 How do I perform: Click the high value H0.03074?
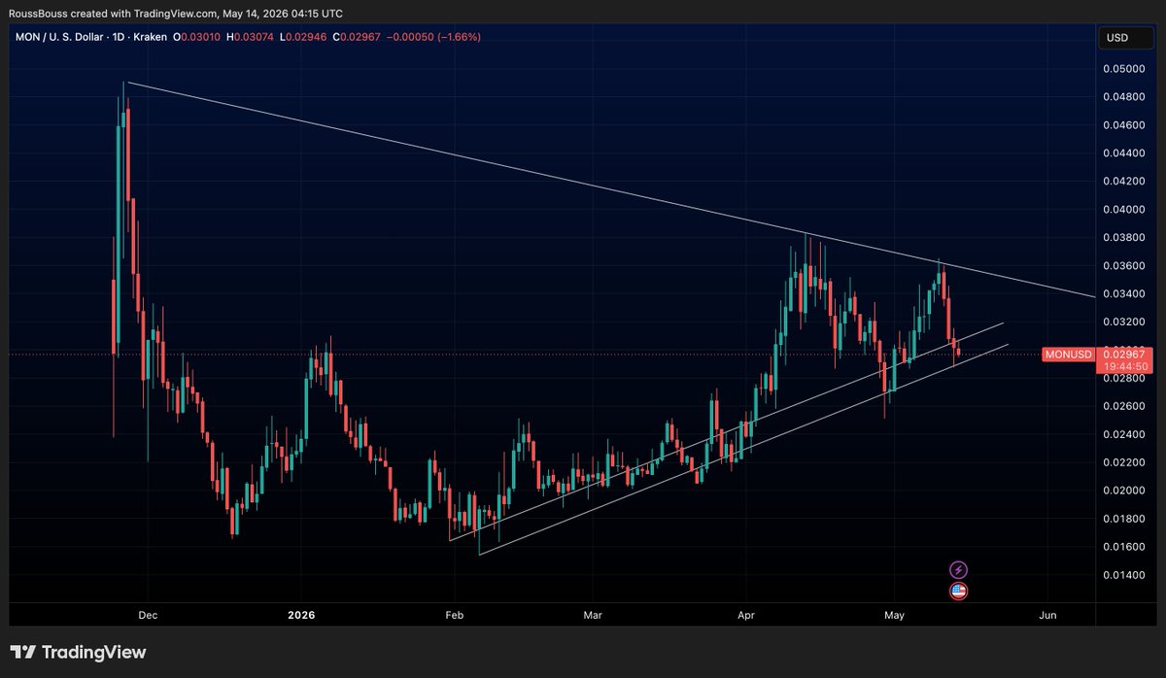pyautogui.click(x=248, y=37)
